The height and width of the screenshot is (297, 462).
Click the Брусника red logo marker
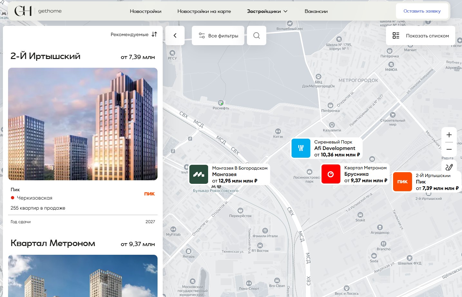click(x=331, y=174)
